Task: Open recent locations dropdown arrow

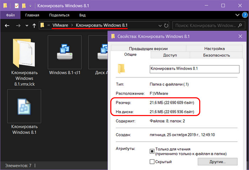Action: [x=27, y=26]
